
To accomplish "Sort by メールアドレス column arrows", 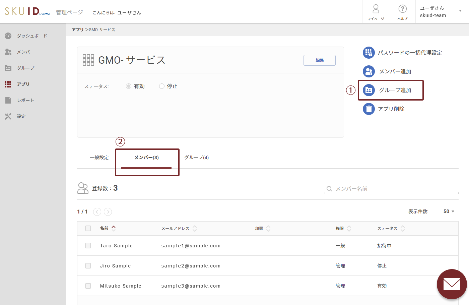I will (195, 228).
